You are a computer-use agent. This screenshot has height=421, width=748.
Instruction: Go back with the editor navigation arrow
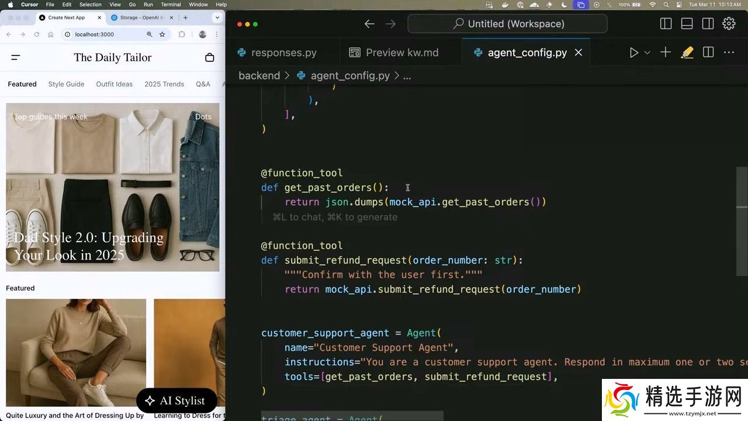tap(369, 24)
